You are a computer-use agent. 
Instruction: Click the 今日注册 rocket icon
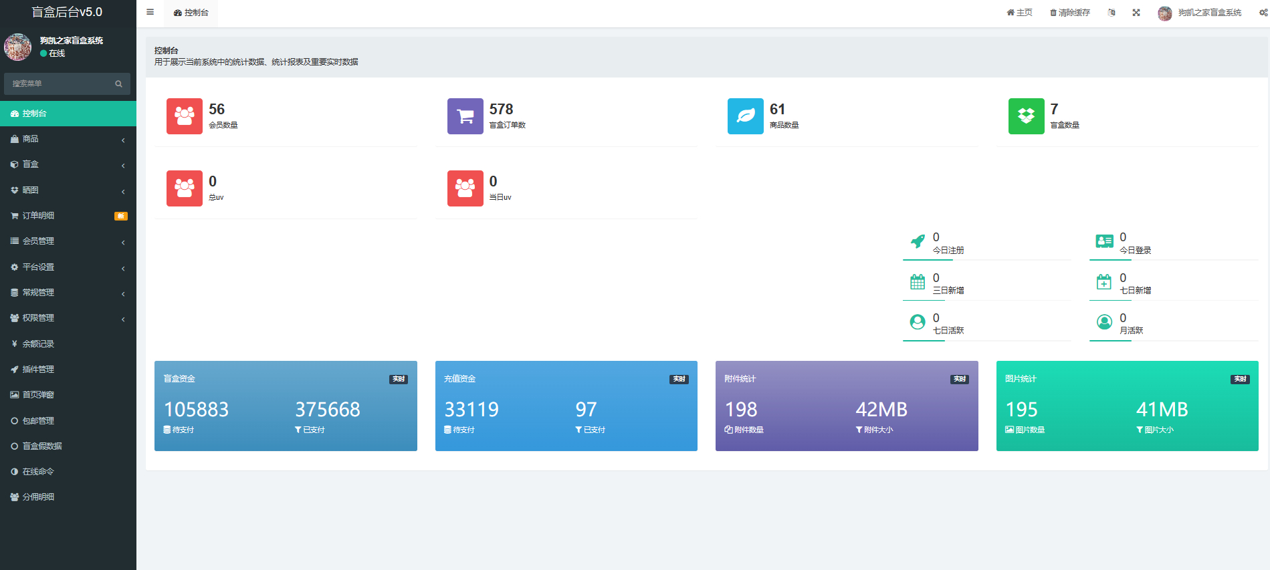tap(918, 241)
